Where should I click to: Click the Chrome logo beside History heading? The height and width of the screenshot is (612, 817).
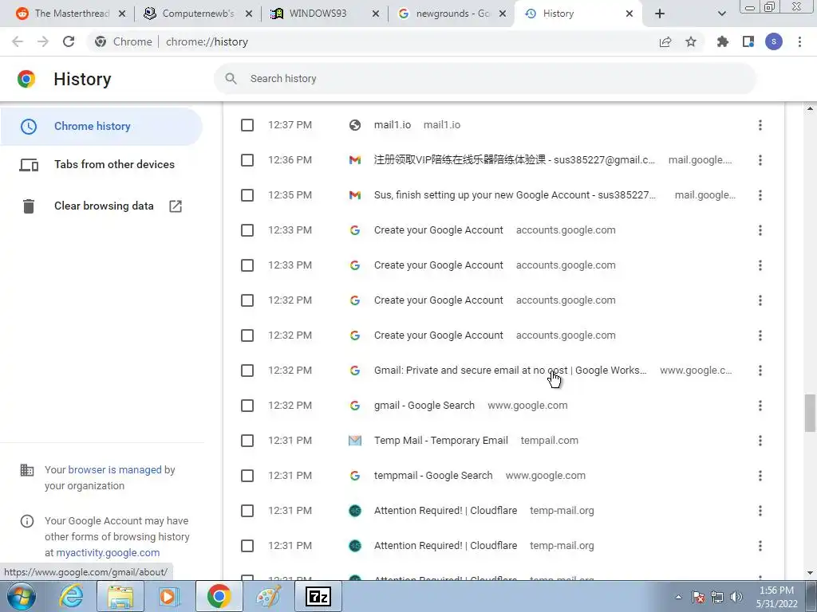click(x=26, y=79)
